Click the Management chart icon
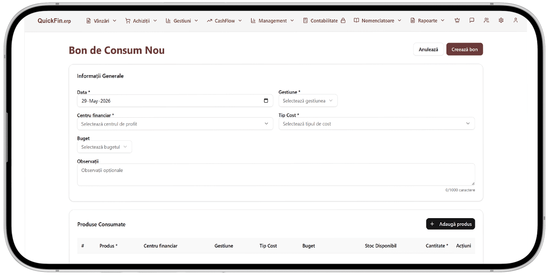The image size is (550, 275). click(253, 21)
